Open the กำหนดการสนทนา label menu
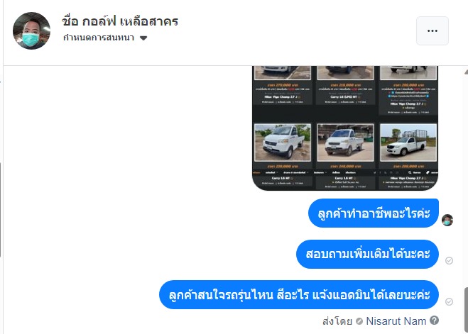The image size is (468, 334). click(99, 38)
